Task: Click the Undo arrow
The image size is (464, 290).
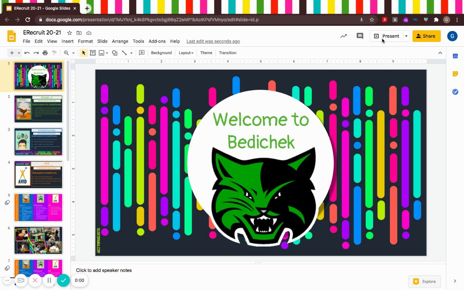Action: click(27, 53)
